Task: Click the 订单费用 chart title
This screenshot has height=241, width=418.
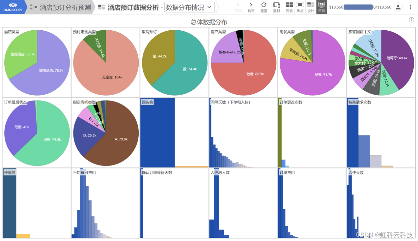Action: pyautogui.click(x=287, y=172)
